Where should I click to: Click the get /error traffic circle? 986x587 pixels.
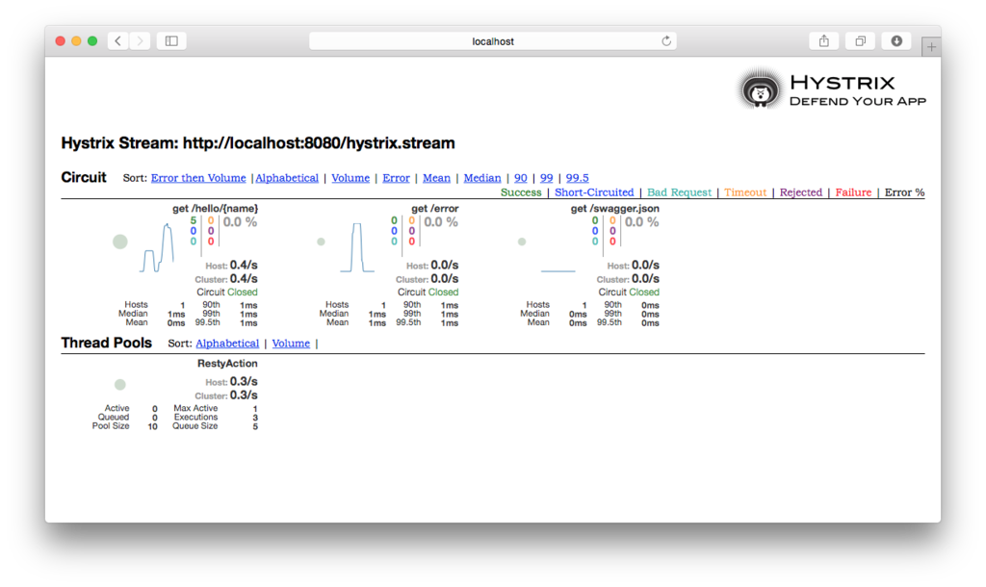321,242
